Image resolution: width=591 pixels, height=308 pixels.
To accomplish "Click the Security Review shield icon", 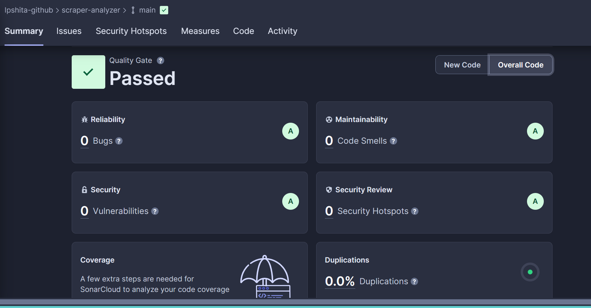I will click(x=329, y=190).
